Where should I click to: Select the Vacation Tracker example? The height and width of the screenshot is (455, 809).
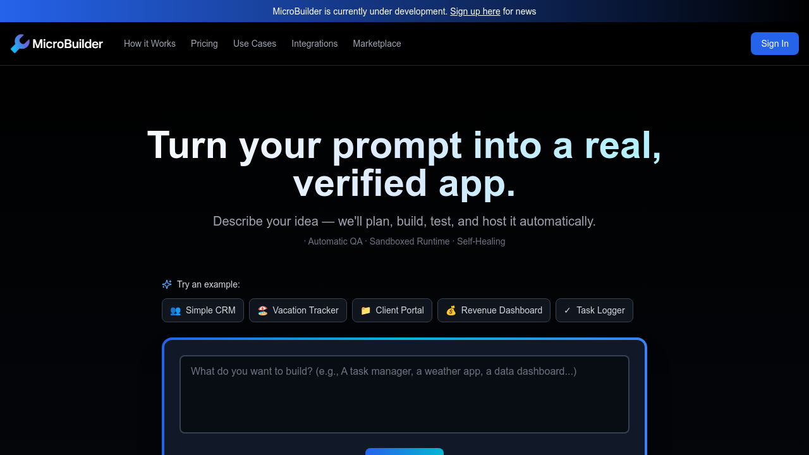point(298,310)
